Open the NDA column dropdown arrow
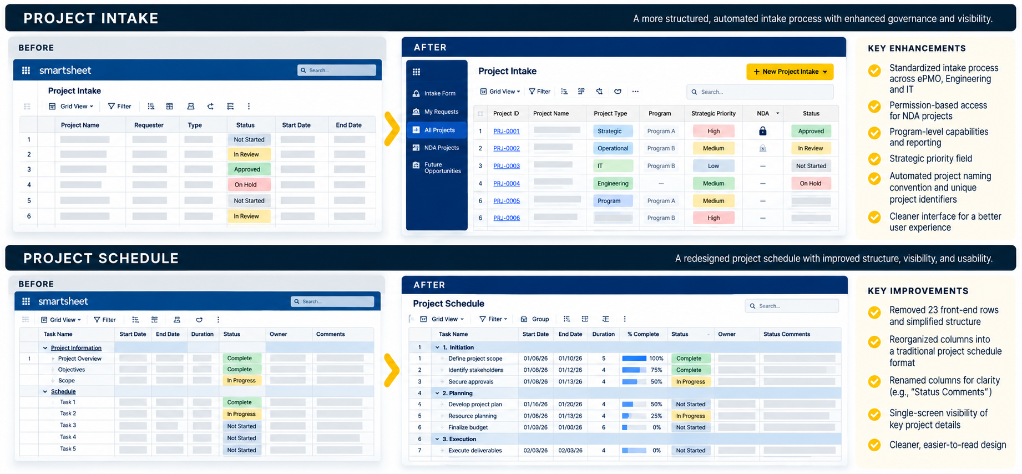 click(777, 113)
